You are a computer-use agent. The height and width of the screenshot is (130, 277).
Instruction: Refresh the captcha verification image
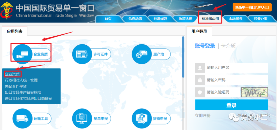255,92
